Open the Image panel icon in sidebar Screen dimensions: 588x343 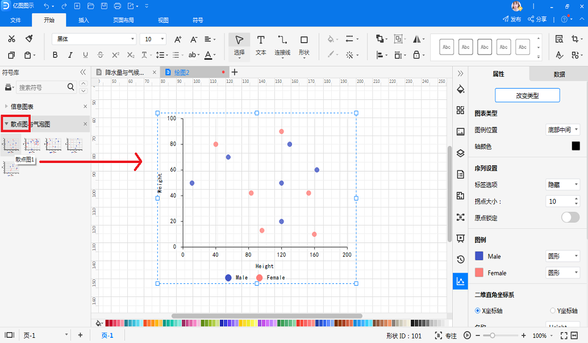point(461,132)
